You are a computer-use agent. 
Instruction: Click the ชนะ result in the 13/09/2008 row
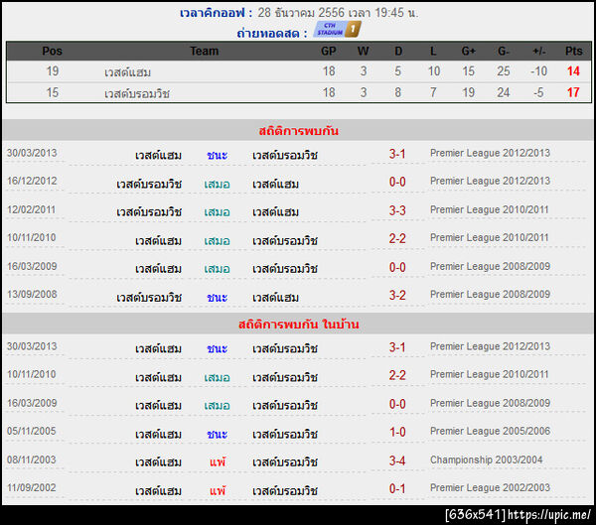pos(217,297)
